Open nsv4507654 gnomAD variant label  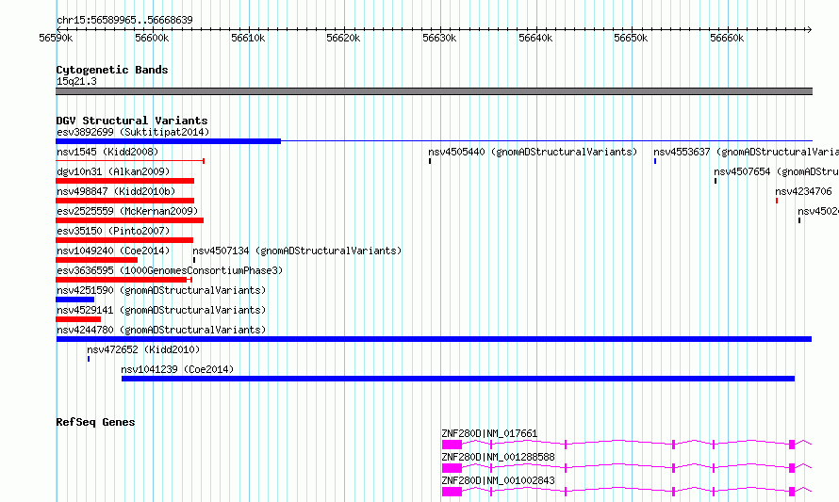[x=777, y=171]
